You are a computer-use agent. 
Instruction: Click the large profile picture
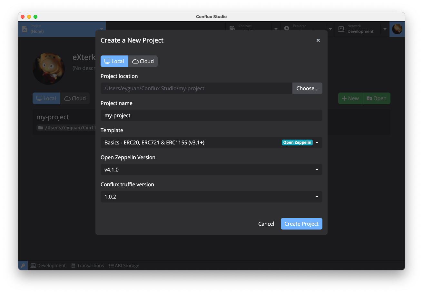49,69
